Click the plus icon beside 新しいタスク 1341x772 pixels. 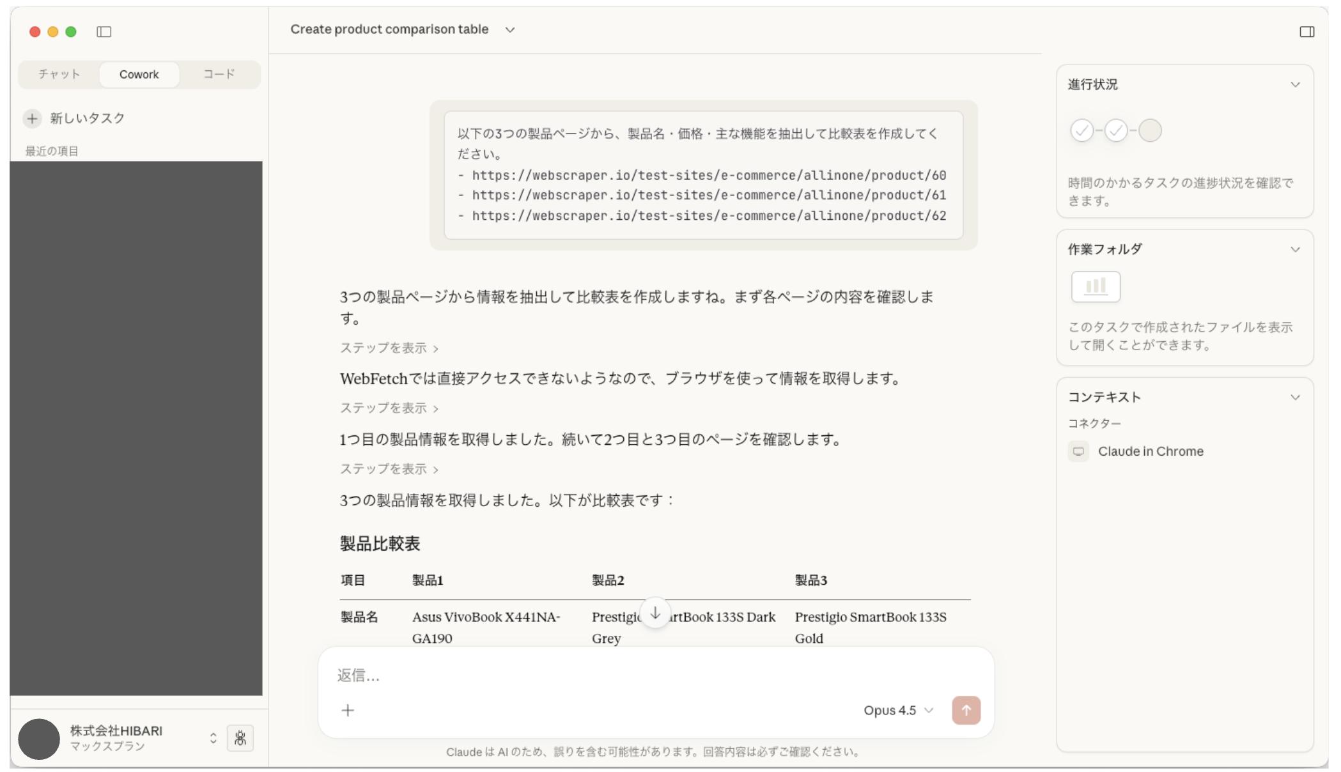pos(32,118)
